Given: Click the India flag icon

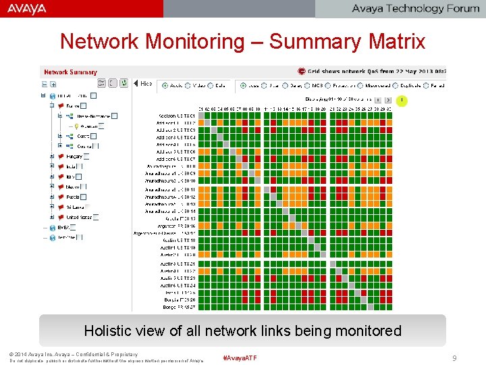Looking at the screenshot, I should tap(61, 167).
